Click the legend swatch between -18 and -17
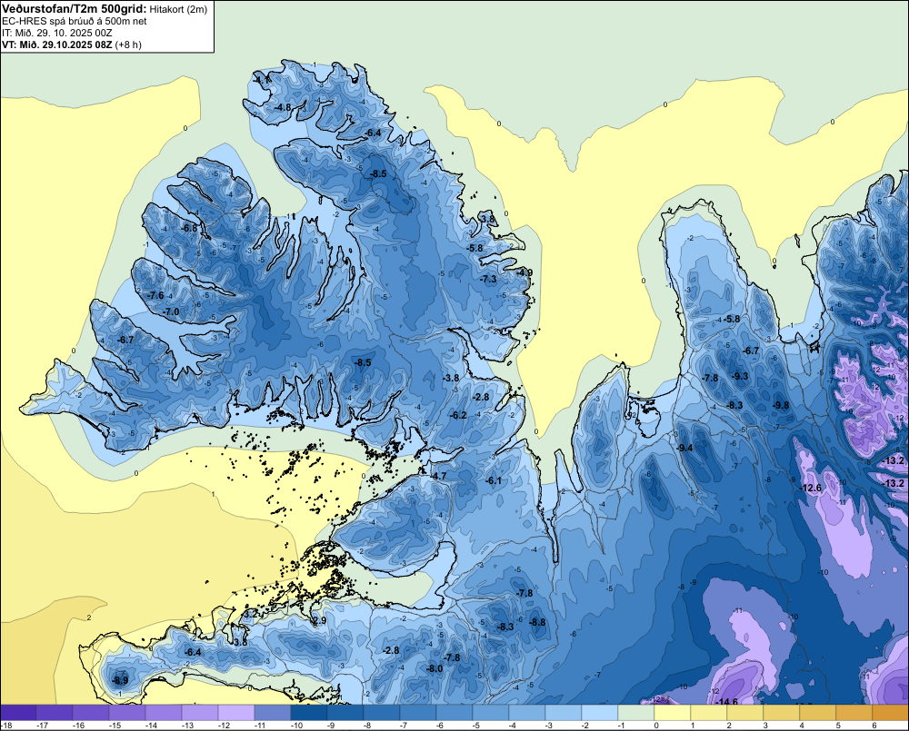 point(18,713)
